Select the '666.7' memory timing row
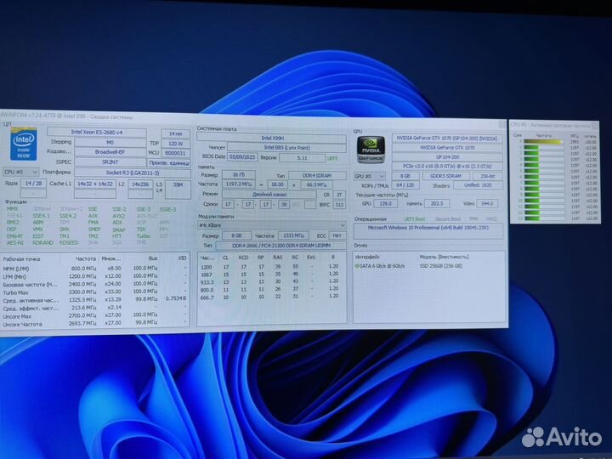This screenshot has width=612, height=459. [272, 297]
